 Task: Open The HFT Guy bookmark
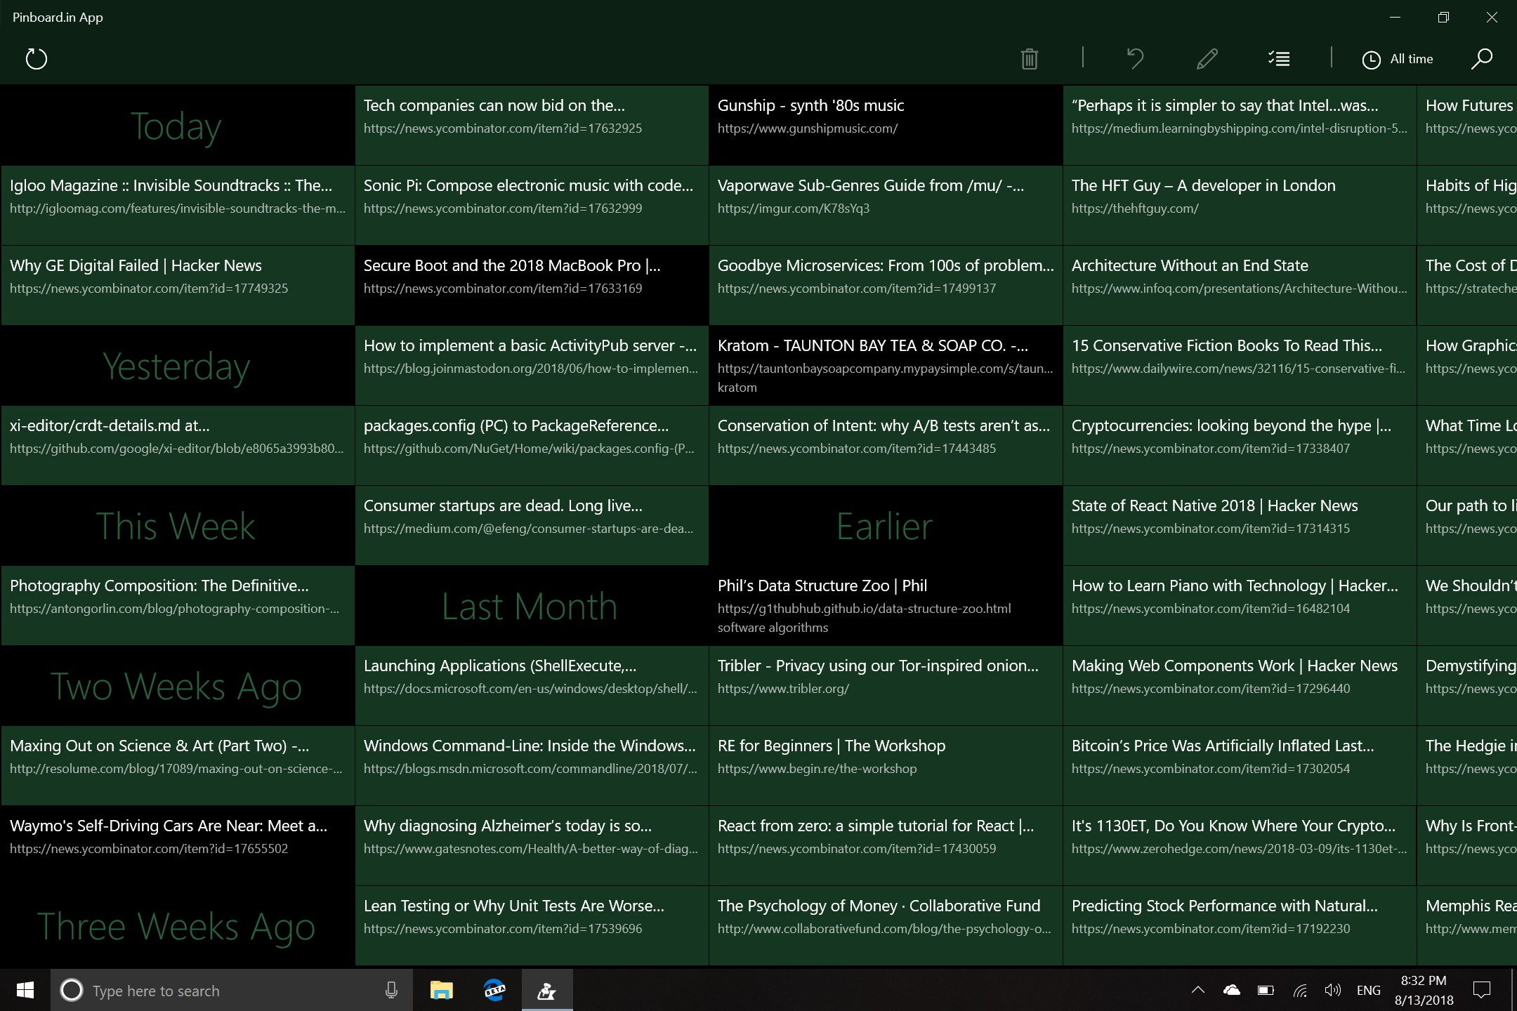1239,206
